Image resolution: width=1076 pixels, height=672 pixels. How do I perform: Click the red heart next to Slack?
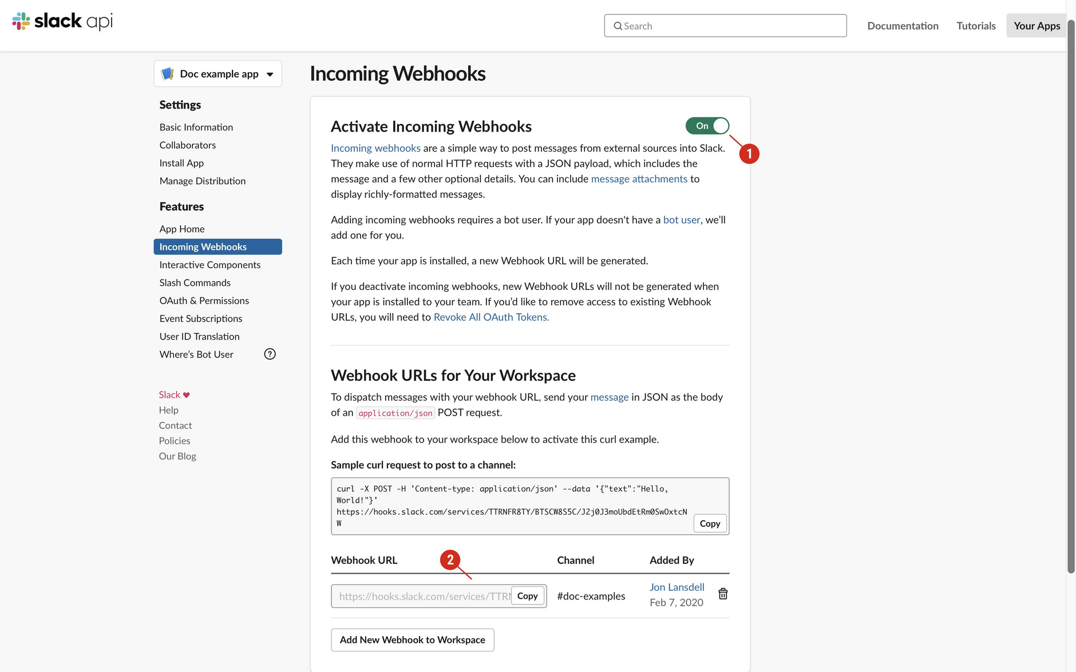187,395
